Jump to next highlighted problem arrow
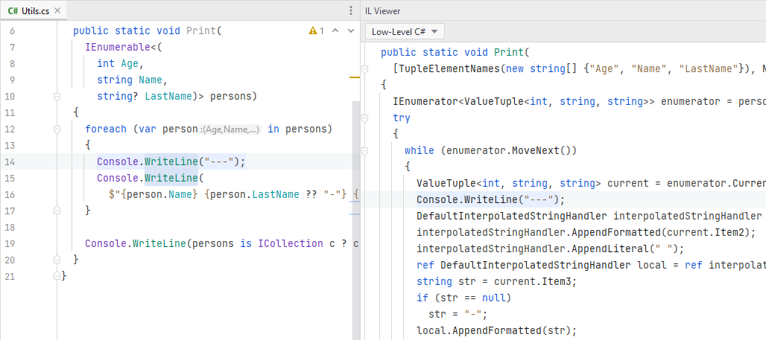 [x=349, y=31]
